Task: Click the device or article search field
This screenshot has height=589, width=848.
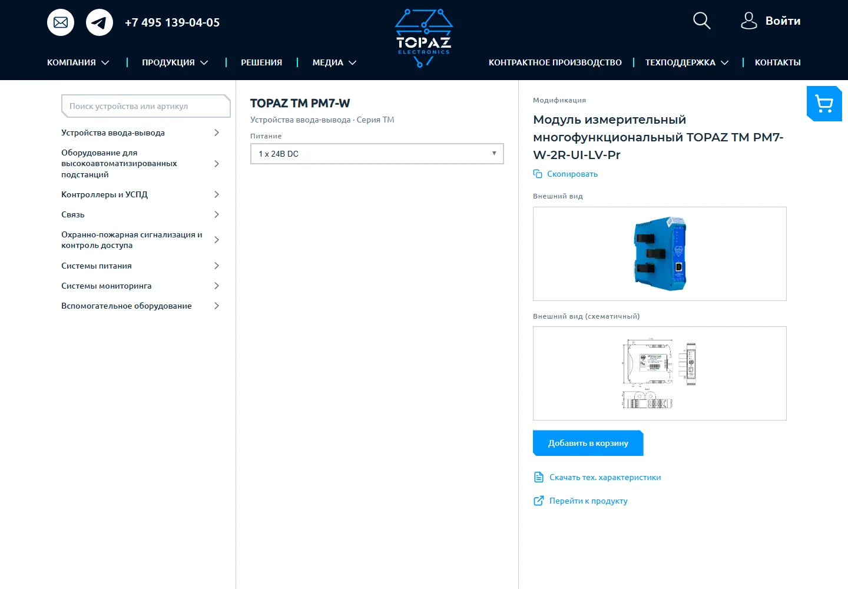Action: coord(145,106)
